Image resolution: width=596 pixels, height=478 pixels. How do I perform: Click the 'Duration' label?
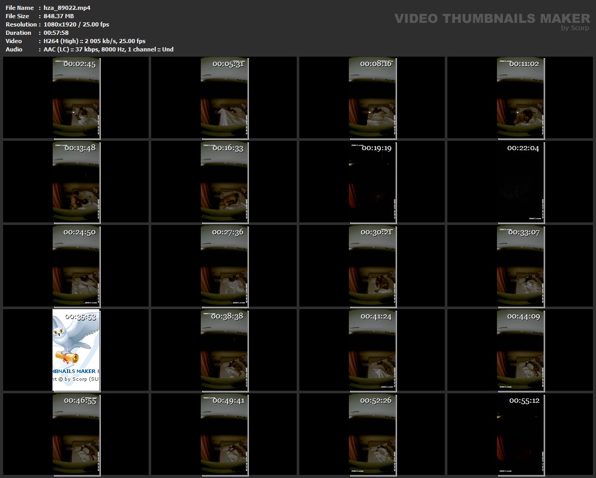coord(18,33)
